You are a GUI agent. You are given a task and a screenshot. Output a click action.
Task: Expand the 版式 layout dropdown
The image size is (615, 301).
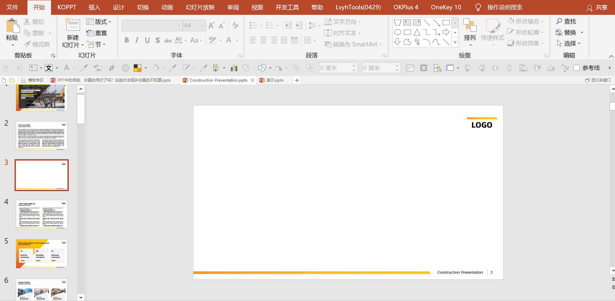point(110,22)
